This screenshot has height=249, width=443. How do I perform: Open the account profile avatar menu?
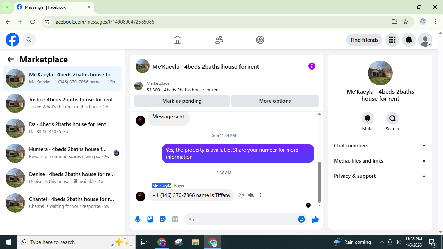[425, 40]
